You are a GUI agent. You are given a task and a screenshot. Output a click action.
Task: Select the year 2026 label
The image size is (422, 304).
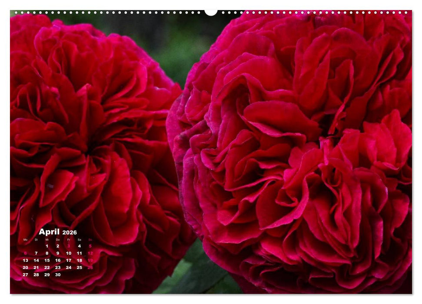[70, 232]
